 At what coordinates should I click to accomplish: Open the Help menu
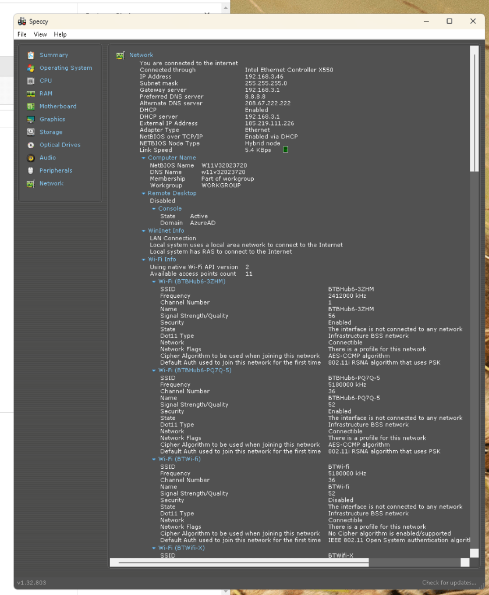tap(60, 34)
